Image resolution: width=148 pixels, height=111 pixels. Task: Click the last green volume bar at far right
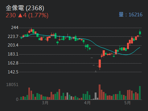[140, 93]
